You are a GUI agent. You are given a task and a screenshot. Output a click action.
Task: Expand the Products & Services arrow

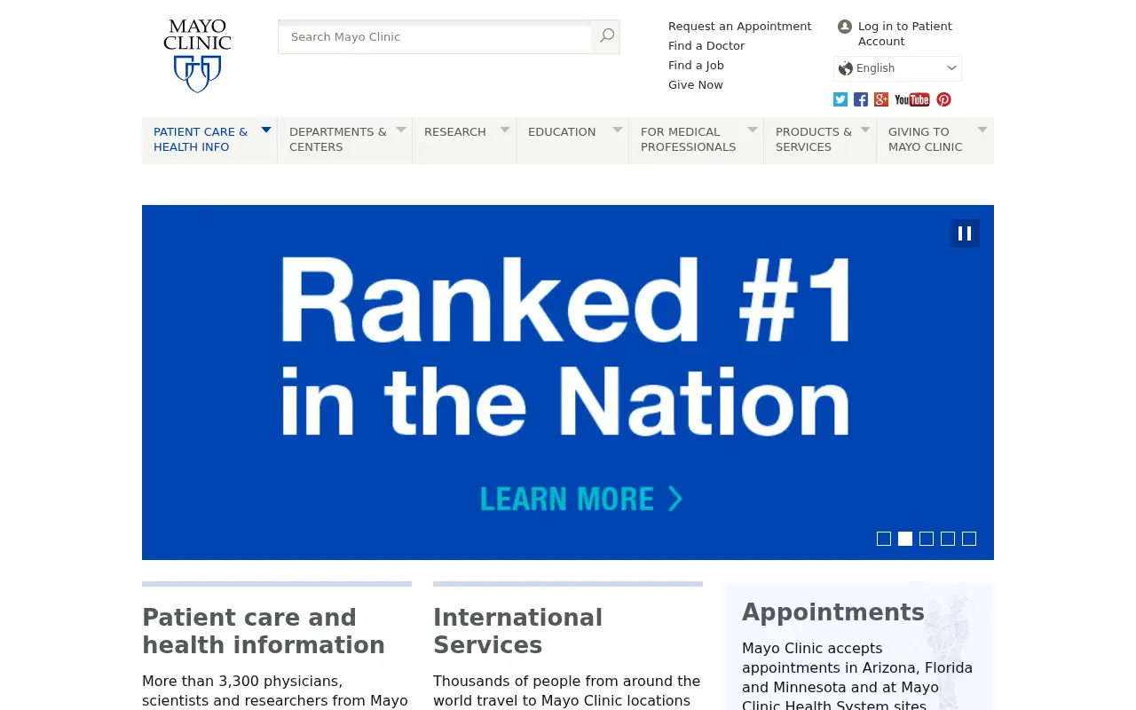865,130
